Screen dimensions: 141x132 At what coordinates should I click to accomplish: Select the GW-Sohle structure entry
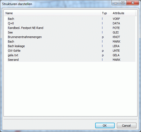[x=71, y=51]
